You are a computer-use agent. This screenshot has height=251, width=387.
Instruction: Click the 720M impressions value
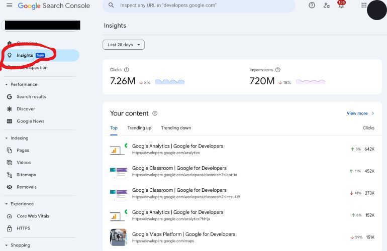pos(262,81)
